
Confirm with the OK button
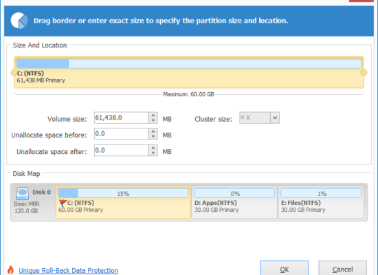pyautogui.click(x=285, y=269)
